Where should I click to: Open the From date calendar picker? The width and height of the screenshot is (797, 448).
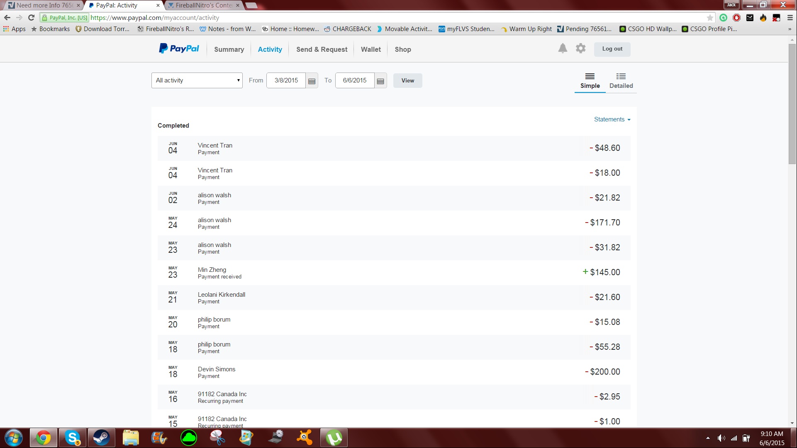[x=312, y=81]
